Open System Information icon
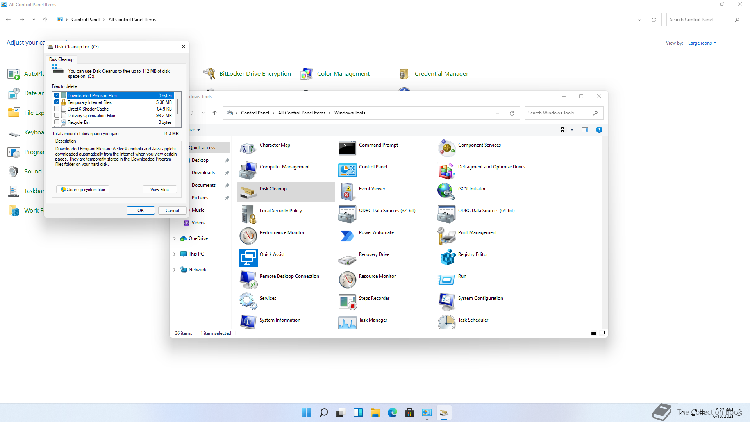Screen dimensions: 750x422 click(x=248, y=322)
